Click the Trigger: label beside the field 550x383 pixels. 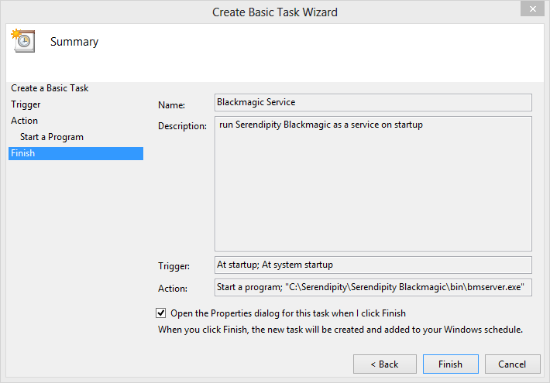[x=174, y=266]
